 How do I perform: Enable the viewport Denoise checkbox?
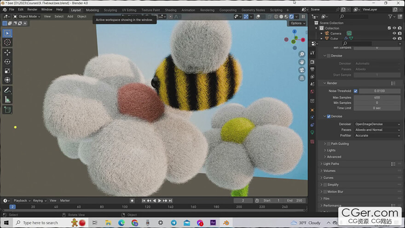[x=328, y=56]
